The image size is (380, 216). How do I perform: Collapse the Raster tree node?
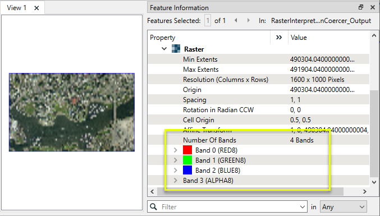[x=164, y=49]
